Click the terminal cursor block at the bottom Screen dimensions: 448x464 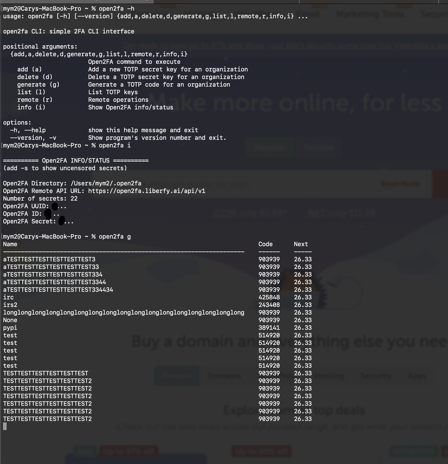[x=5, y=427]
